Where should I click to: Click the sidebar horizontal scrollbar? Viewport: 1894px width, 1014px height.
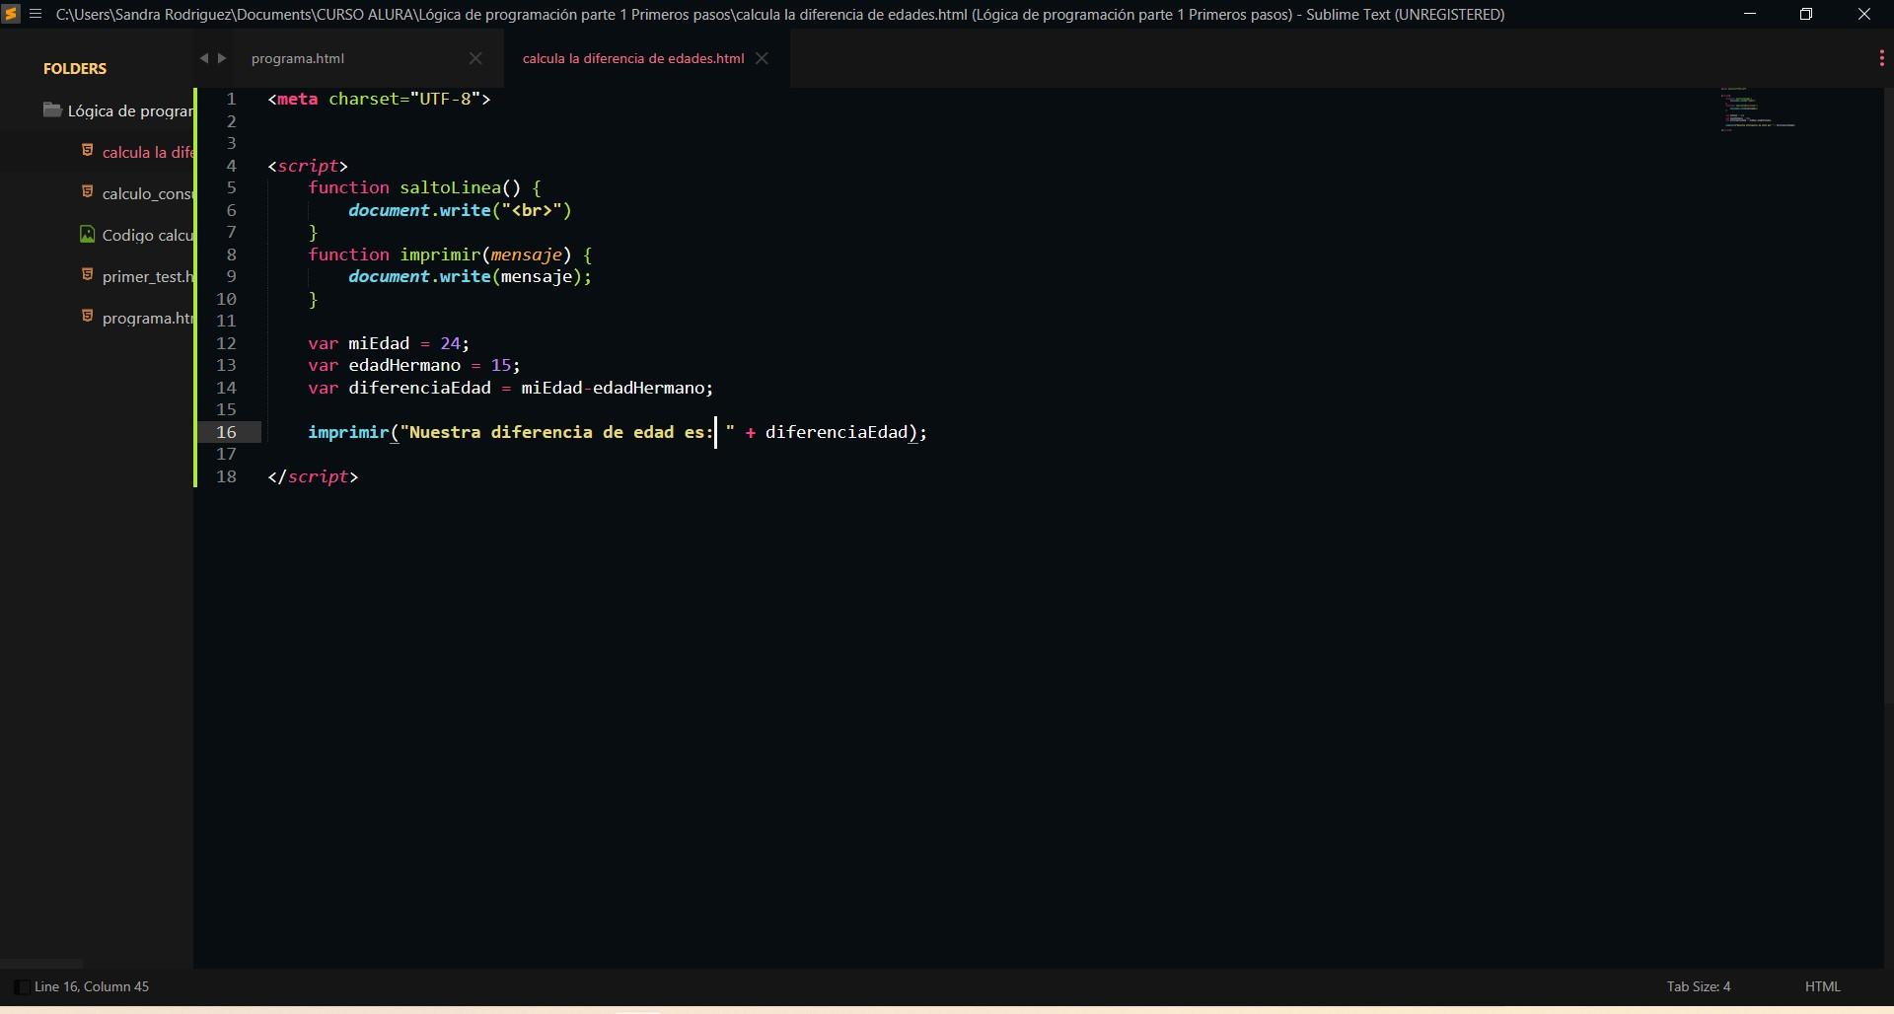click(x=41, y=963)
